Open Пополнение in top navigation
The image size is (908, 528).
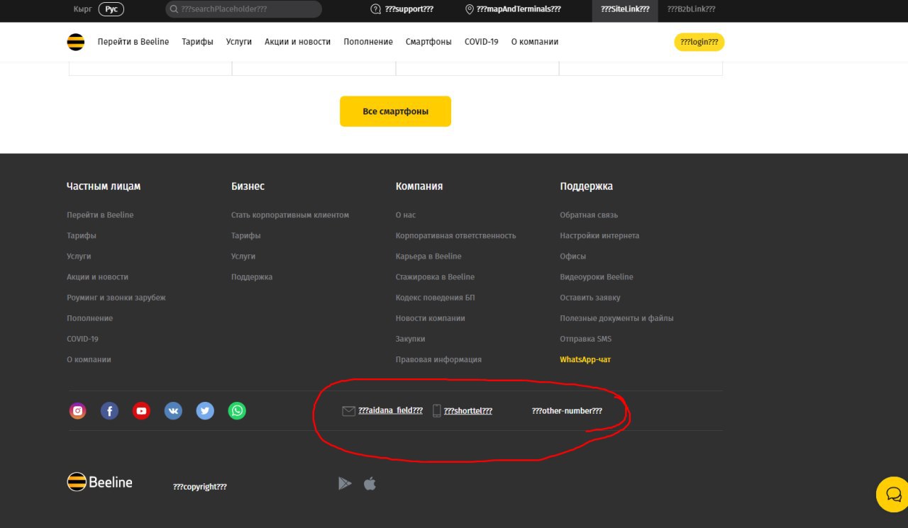[x=368, y=42]
